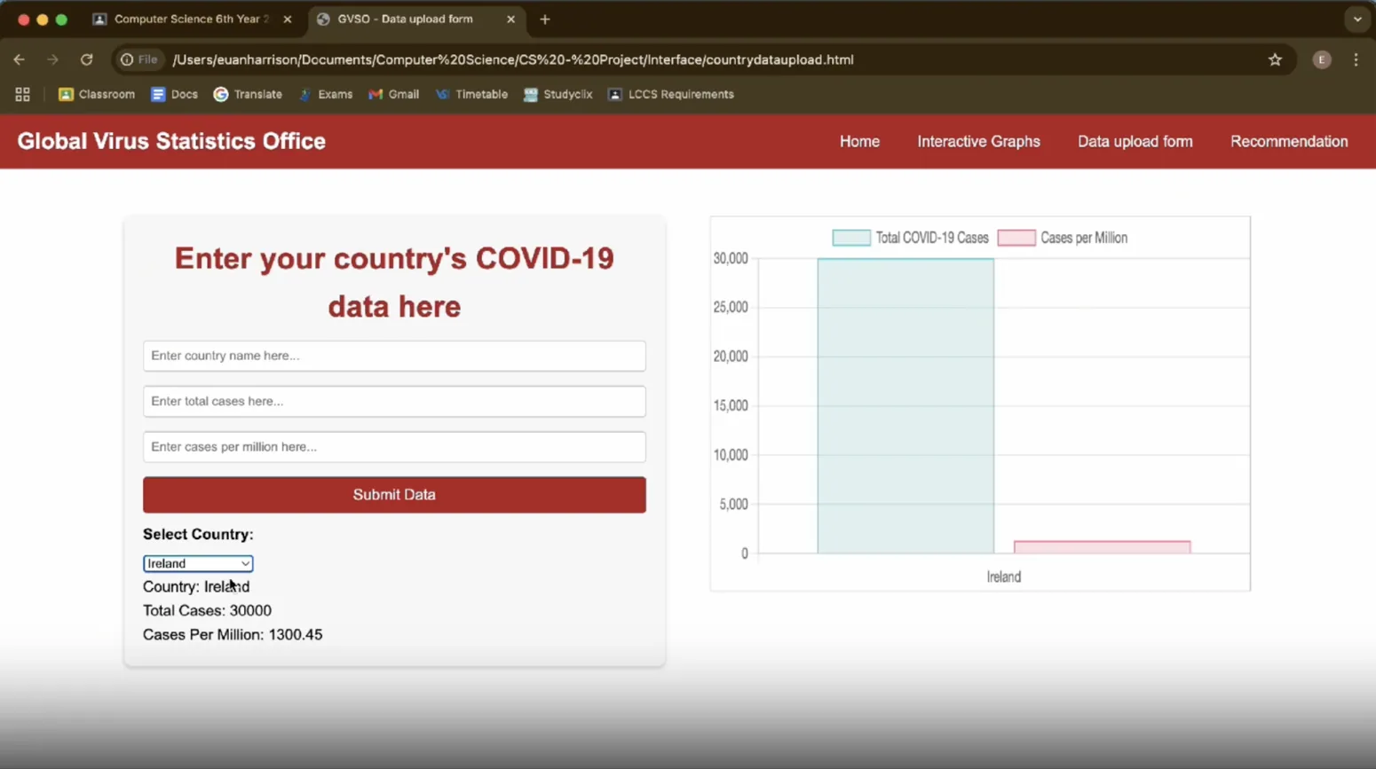Open the Timetable bookmark
Image resolution: width=1376 pixels, height=769 pixels.
click(x=471, y=94)
